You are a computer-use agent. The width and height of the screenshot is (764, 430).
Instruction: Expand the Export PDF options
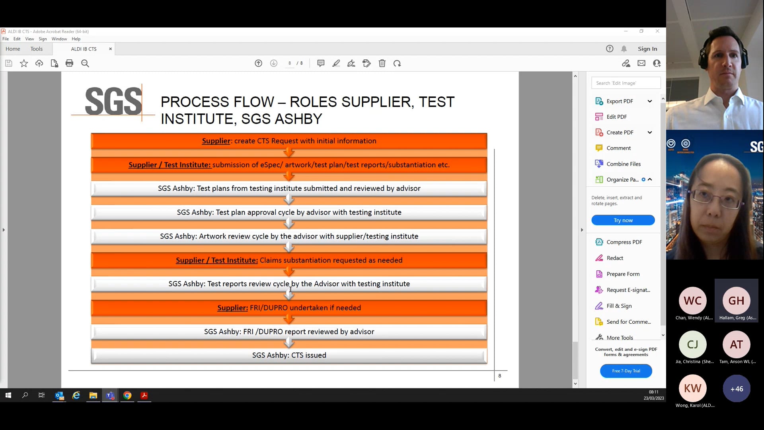click(651, 101)
